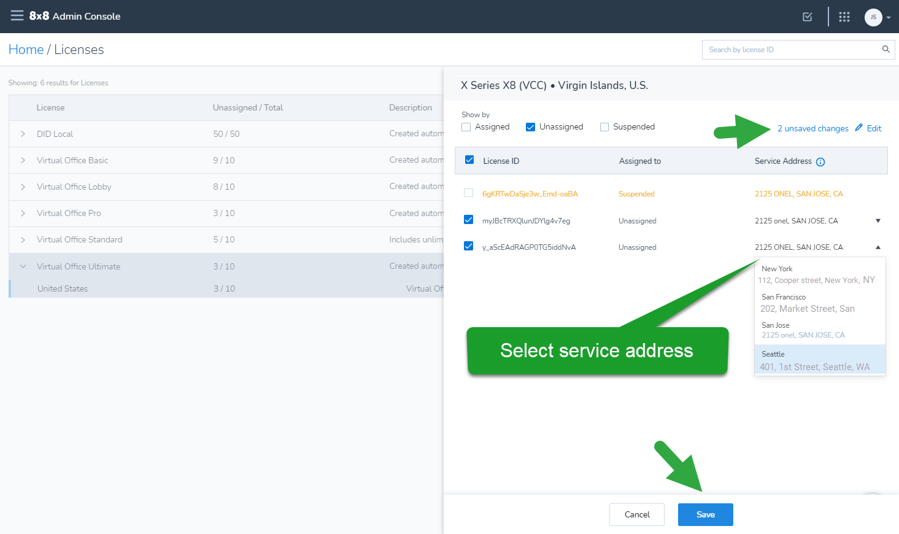Toggle the select-all License ID checkbox

tap(469, 160)
